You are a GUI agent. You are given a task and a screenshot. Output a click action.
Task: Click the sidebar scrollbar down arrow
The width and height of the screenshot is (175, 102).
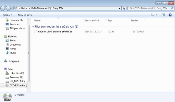pos(29,90)
